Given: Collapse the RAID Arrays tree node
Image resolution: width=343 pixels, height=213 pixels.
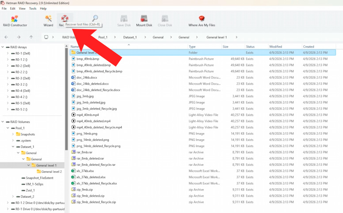Looking at the screenshot, I should [3, 47].
